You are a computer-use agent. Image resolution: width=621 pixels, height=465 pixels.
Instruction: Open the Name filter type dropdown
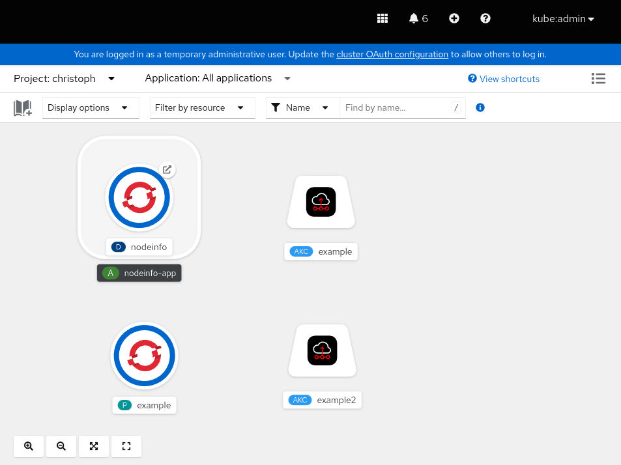tap(302, 107)
